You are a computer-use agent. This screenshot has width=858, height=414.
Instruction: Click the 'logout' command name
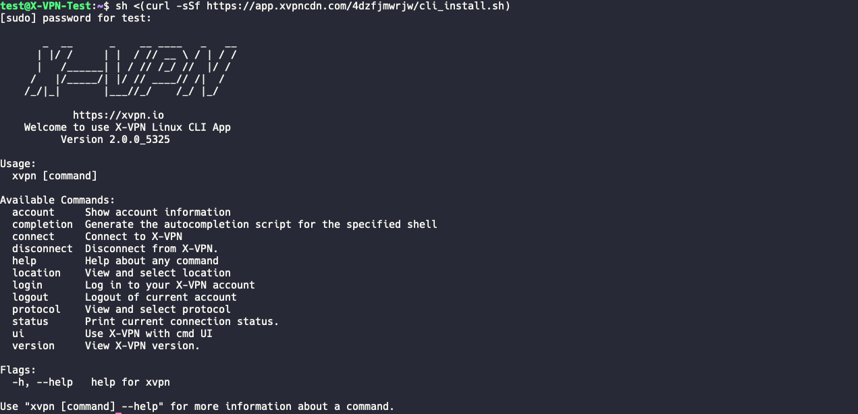[x=30, y=297]
